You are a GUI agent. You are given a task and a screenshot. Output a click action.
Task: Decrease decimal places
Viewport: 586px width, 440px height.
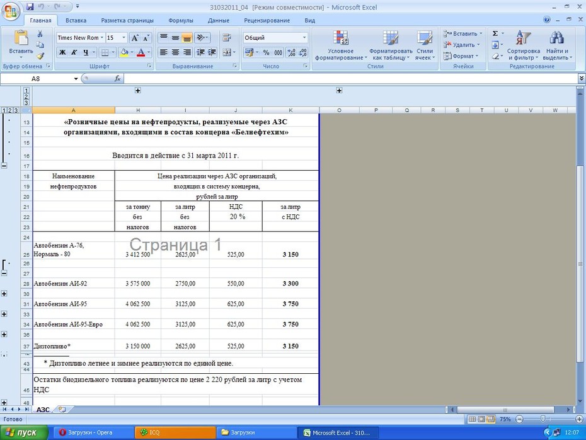tap(303, 52)
